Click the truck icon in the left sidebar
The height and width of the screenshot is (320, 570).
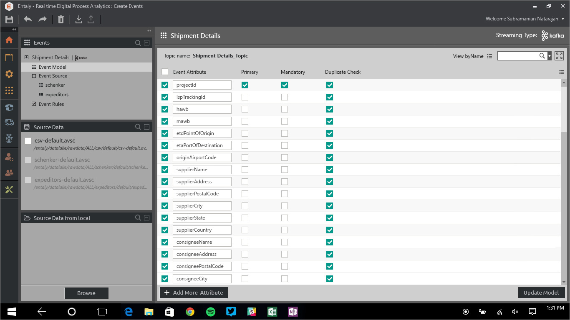coord(9,122)
